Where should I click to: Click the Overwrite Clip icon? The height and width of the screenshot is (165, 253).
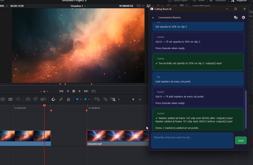pyautogui.click(x=35, y=99)
